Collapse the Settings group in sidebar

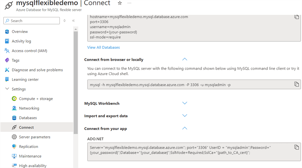click(x=7, y=89)
